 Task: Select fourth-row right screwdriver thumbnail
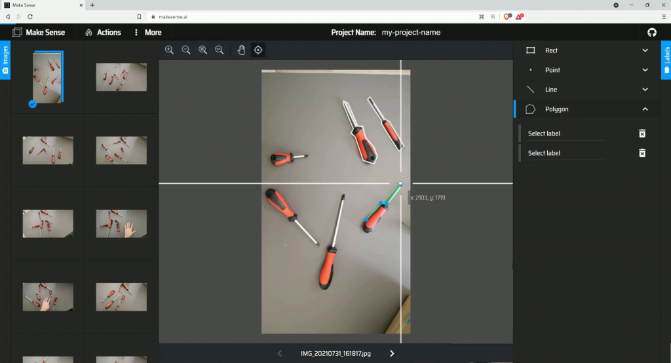[x=121, y=297]
